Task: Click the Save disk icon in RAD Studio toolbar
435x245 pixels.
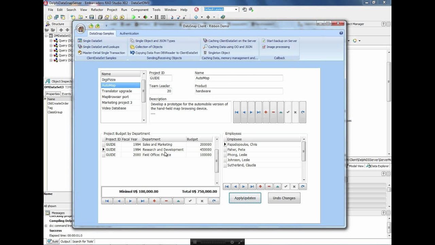Action: pos(91,17)
